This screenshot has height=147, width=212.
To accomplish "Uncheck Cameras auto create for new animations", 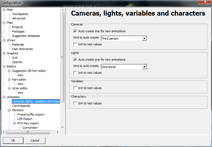I will tap(75, 31).
